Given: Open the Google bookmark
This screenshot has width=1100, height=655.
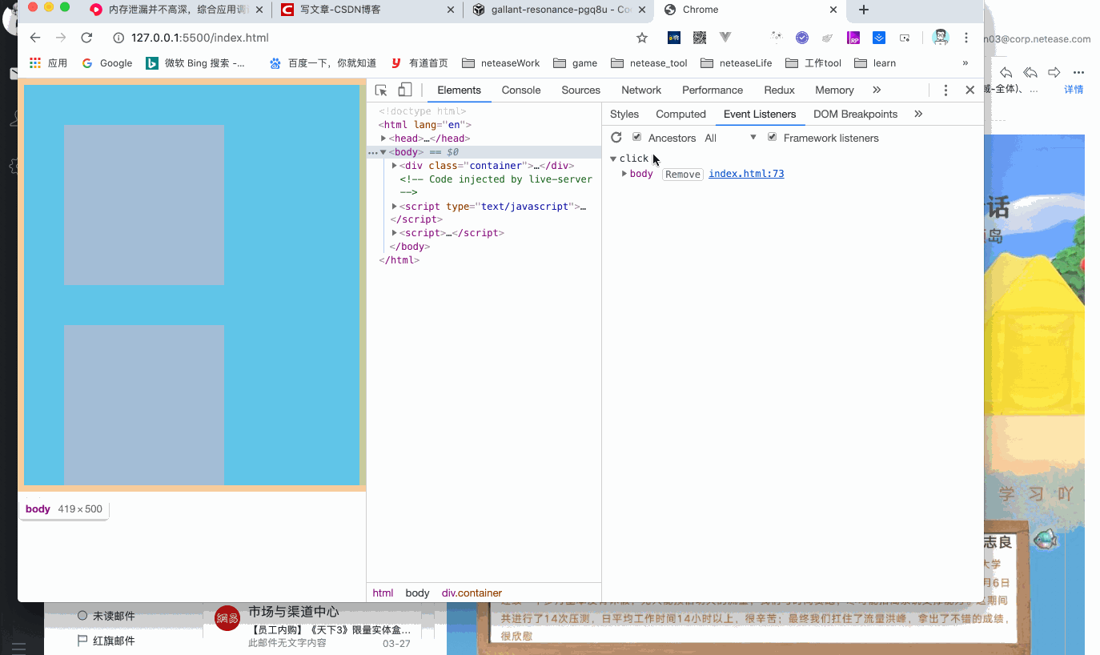Looking at the screenshot, I should 106,63.
